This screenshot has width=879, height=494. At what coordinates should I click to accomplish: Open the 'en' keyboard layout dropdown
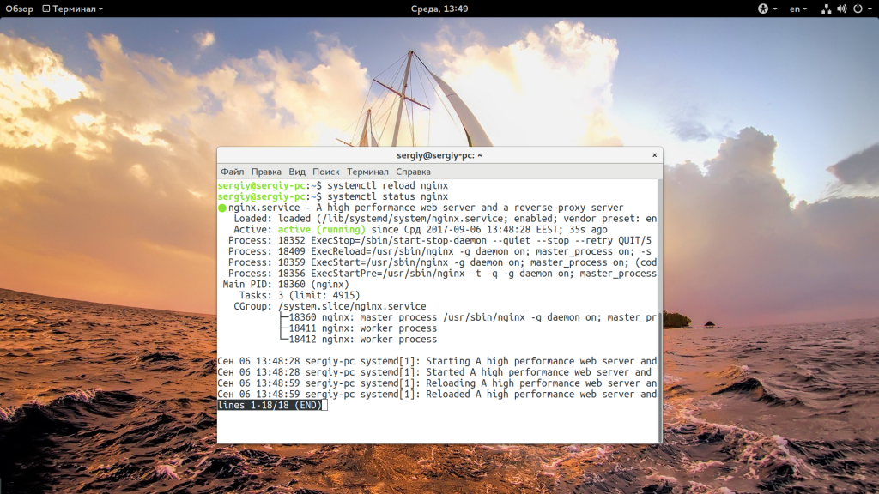[x=797, y=9]
